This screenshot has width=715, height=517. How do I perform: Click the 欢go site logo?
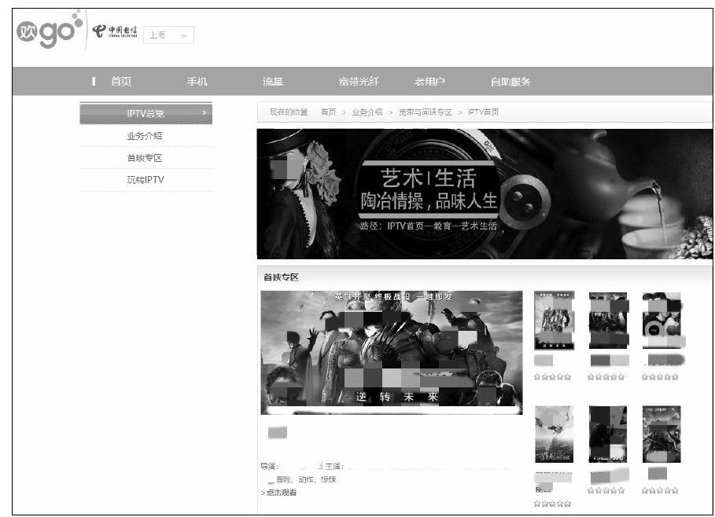point(49,31)
